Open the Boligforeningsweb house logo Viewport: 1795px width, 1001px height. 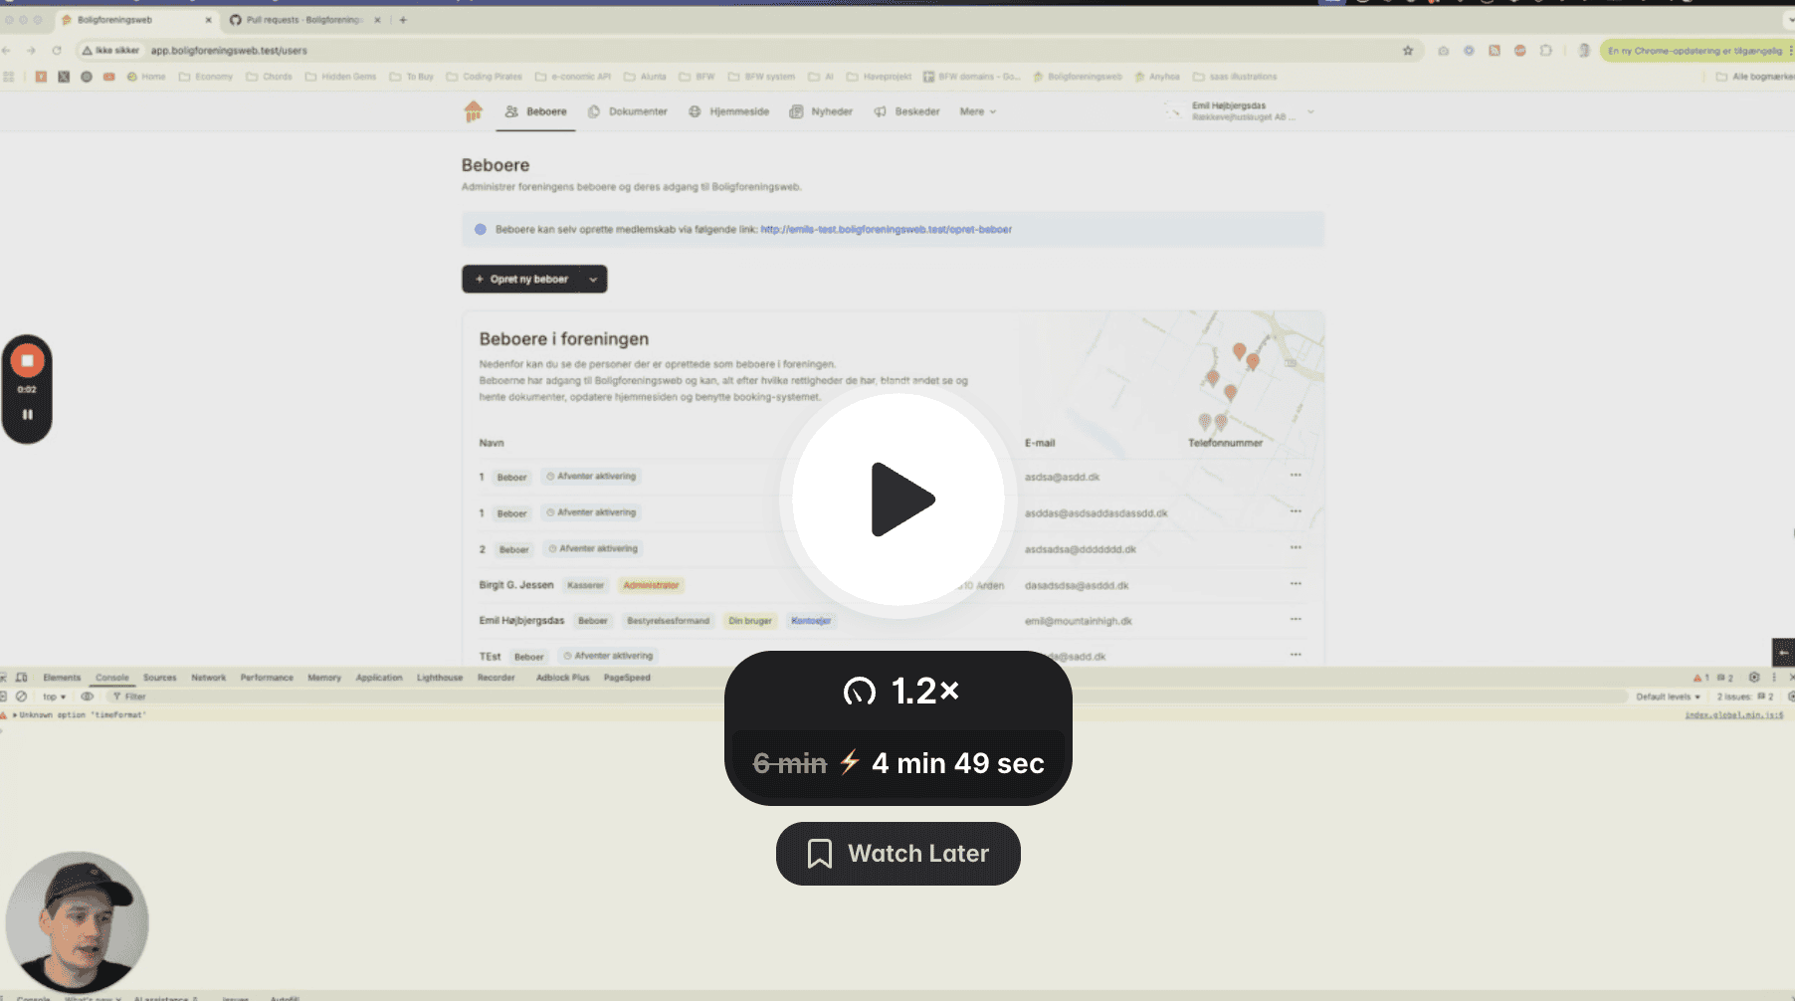473,111
